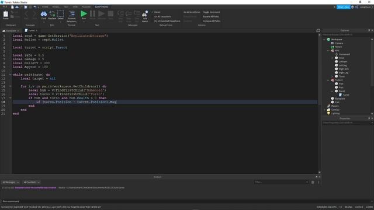The height and width of the screenshot is (210, 374).
Task: Select Players service in Explorer
Action: coord(335,106)
